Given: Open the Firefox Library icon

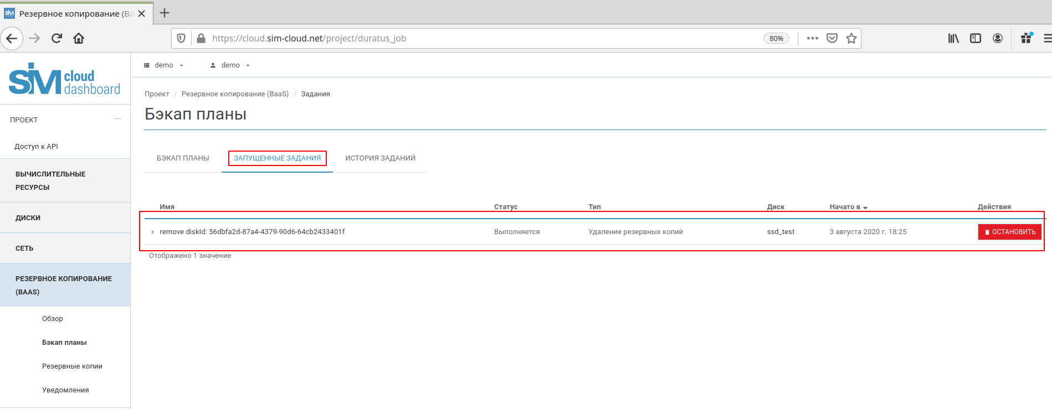Looking at the screenshot, I should 953,38.
